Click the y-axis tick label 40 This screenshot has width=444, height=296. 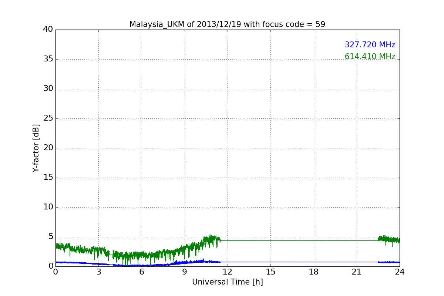tap(48, 30)
